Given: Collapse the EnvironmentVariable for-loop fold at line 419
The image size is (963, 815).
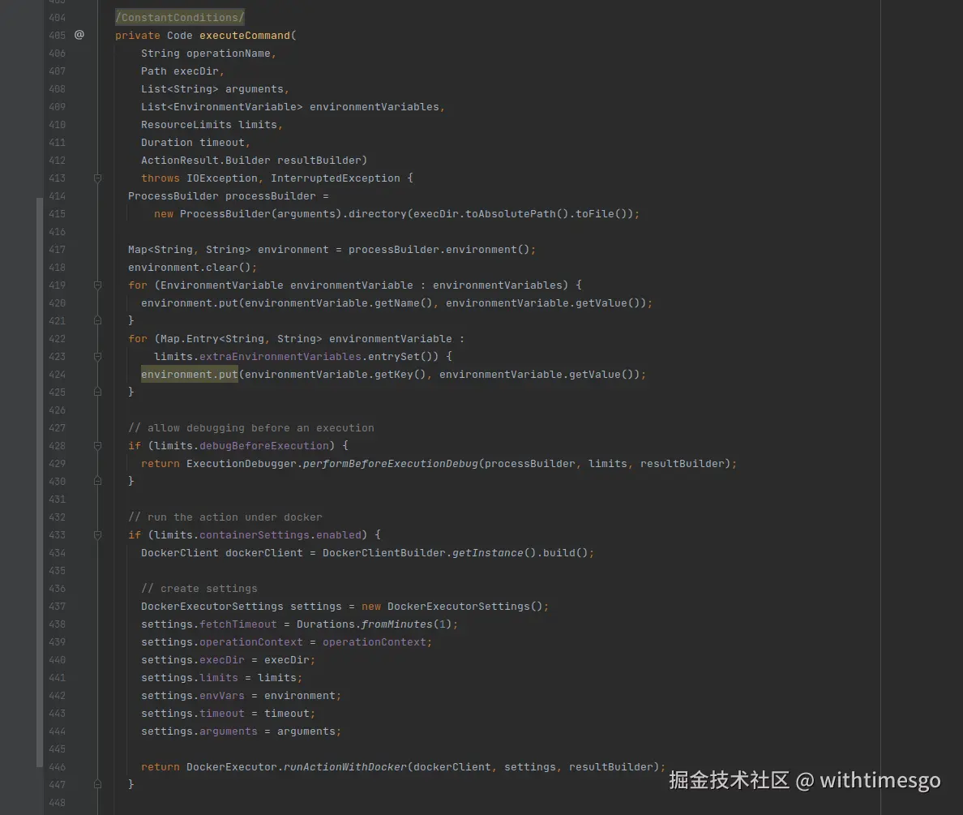Looking at the screenshot, I should click(97, 285).
